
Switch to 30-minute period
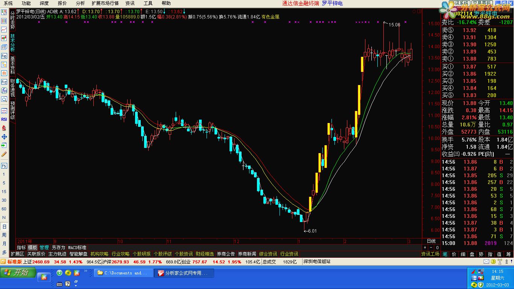point(4,201)
